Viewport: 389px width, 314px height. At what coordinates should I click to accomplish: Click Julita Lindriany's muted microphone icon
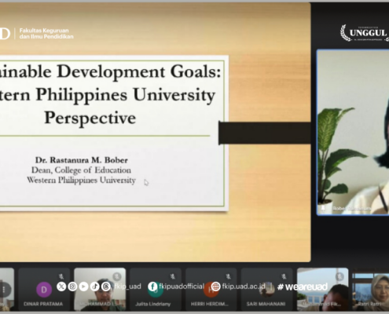click(173, 276)
